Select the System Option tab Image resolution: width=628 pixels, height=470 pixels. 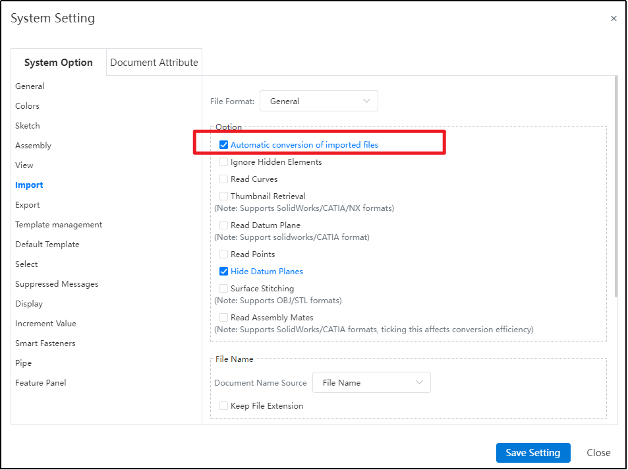[x=59, y=63]
